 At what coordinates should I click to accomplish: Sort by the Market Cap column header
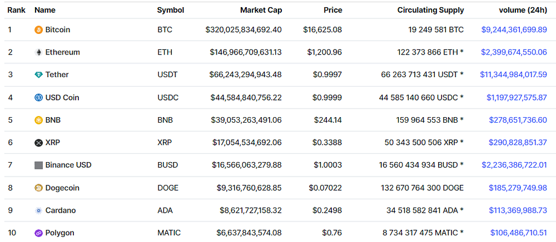(261, 10)
